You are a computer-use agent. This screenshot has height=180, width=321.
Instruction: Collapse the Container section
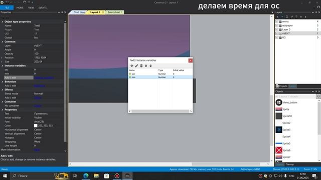tap(2, 101)
